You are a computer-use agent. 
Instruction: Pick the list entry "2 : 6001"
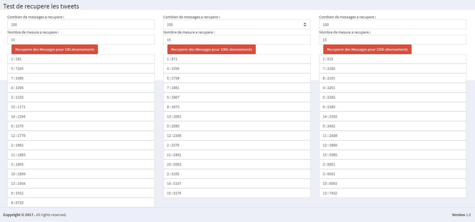[x=393, y=164]
